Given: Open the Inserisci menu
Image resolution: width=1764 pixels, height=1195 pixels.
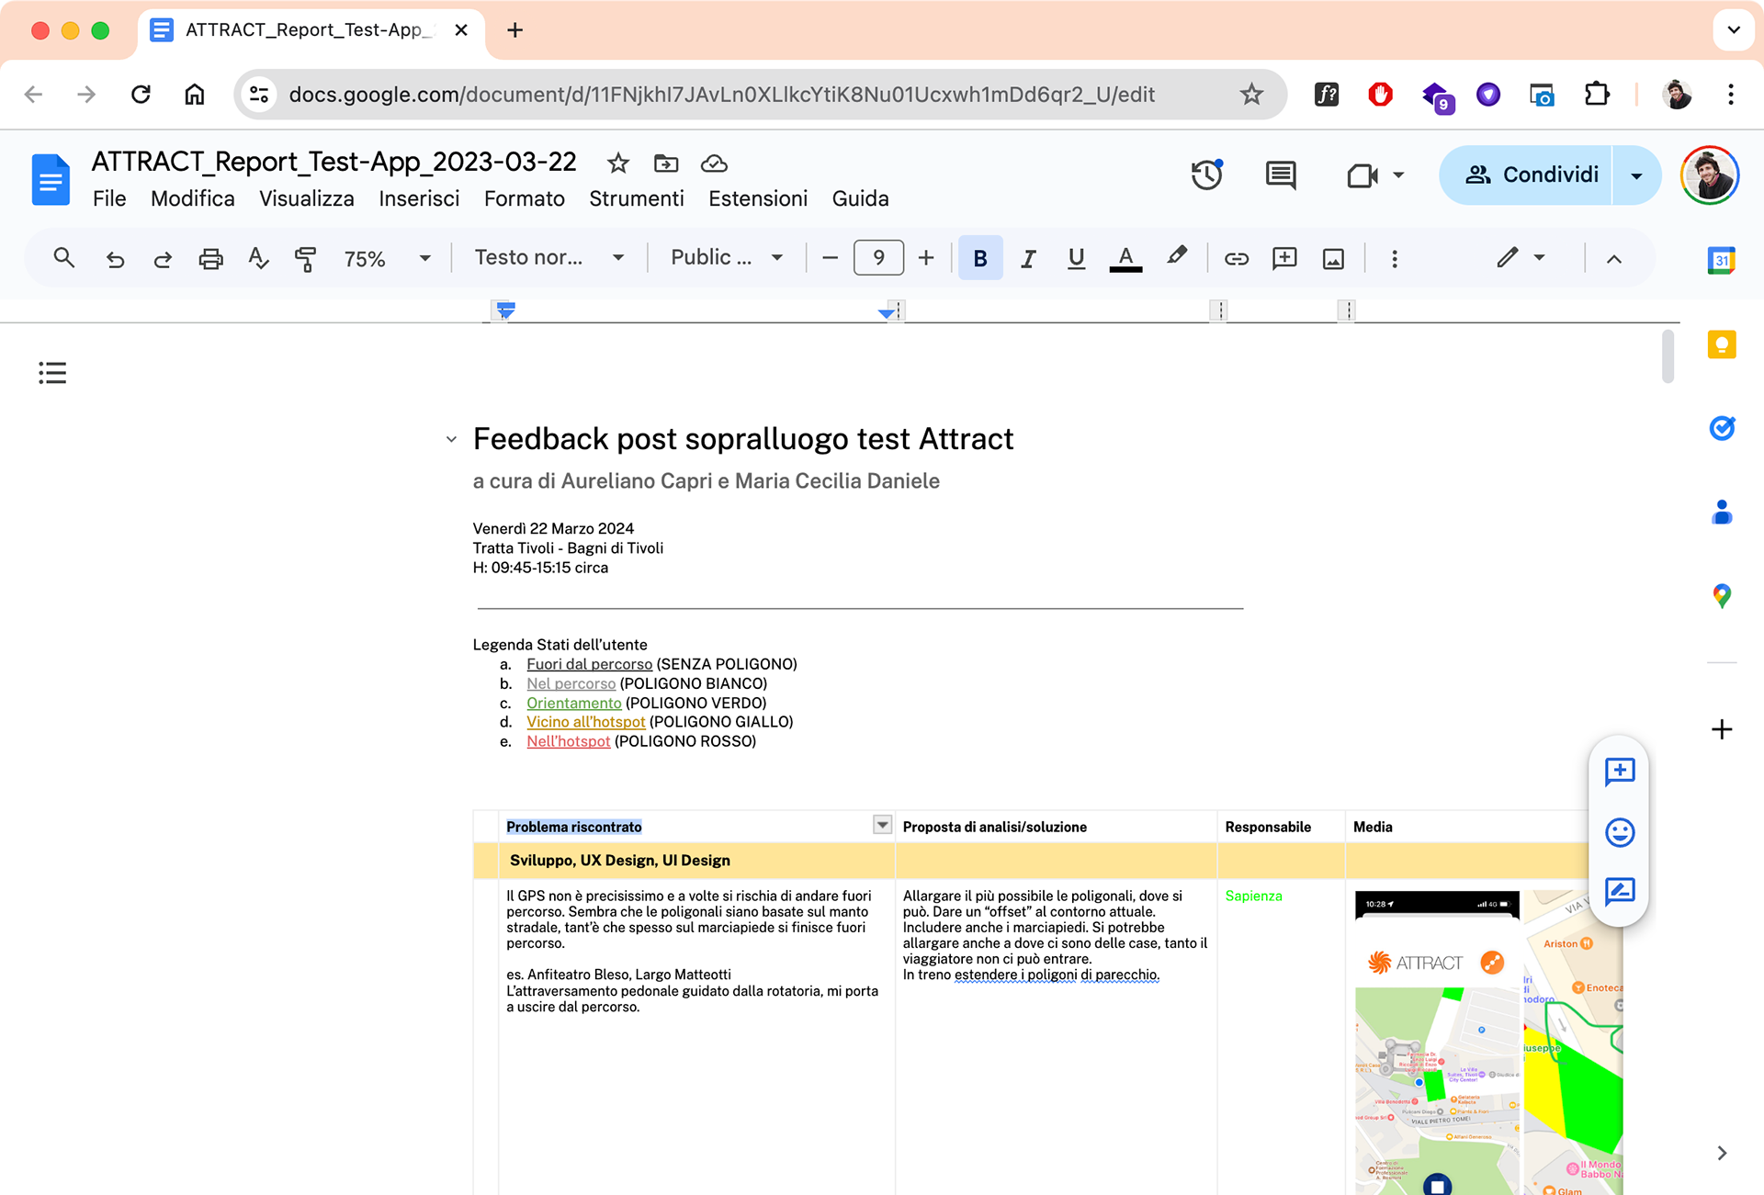Looking at the screenshot, I should 419,198.
